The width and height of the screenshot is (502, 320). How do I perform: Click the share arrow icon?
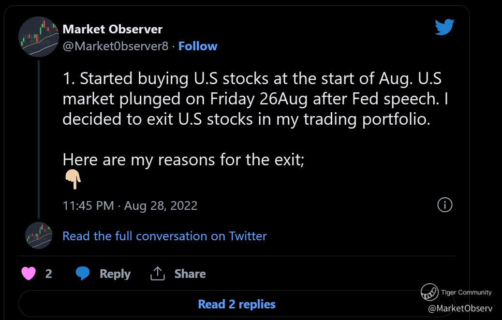[x=158, y=274]
